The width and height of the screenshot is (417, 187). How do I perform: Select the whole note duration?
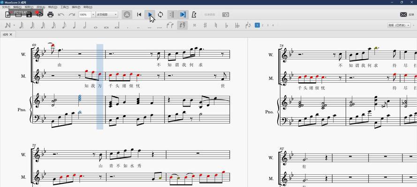[x=96, y=27]
